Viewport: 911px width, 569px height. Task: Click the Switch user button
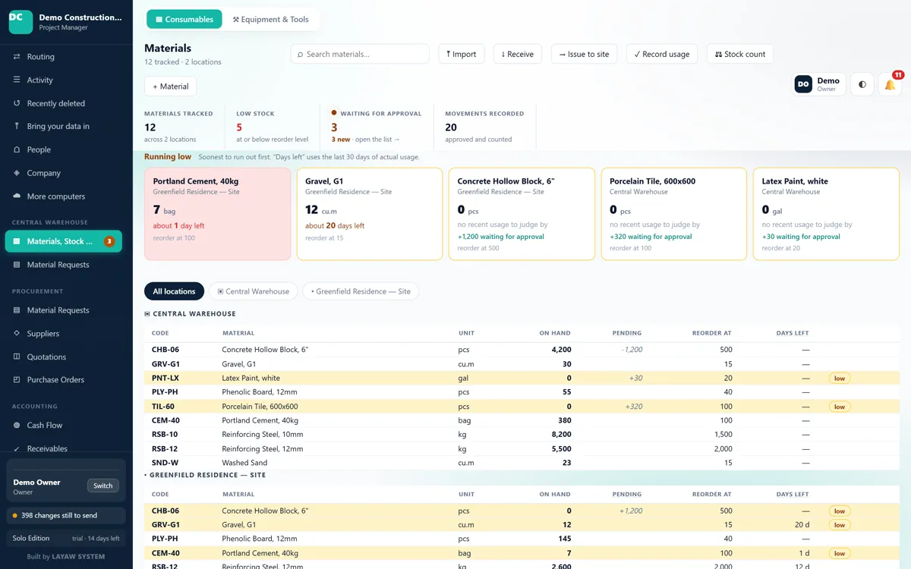click(x=103, y=486)
